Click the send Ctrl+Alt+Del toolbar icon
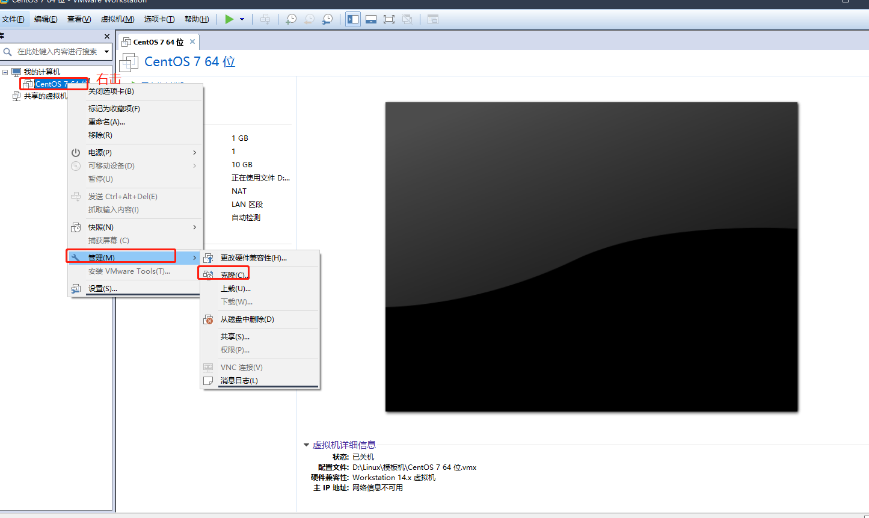The image size is (869, 518). tap(265, 19)
